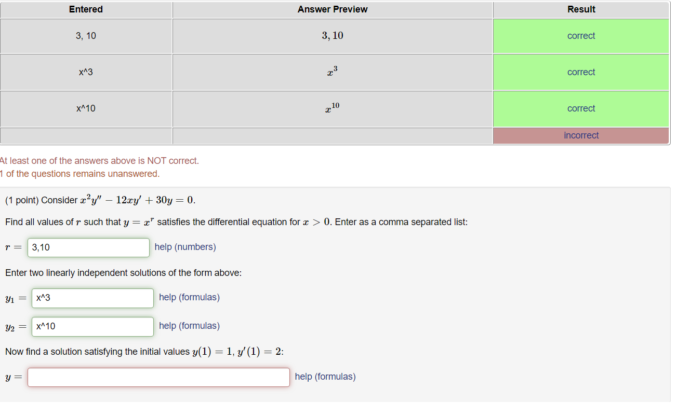Select the Entered column header

86,9
